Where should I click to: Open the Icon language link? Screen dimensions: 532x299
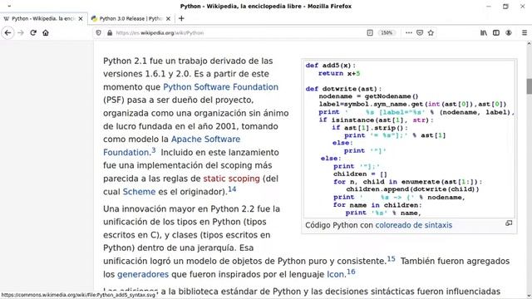coord(335,274)
